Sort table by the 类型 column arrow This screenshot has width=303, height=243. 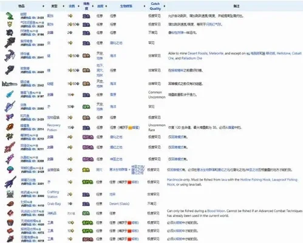point(63,6)
